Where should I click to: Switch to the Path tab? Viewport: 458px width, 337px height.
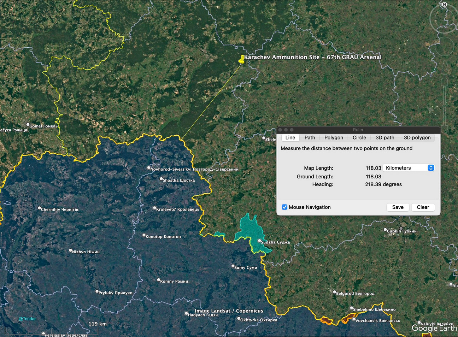coord(310,137)
